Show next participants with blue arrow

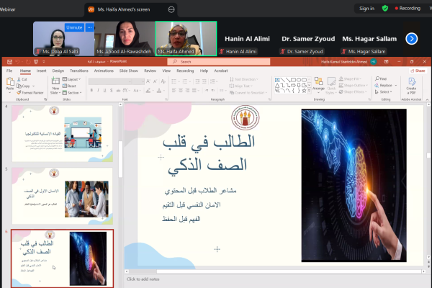[412, 39]
